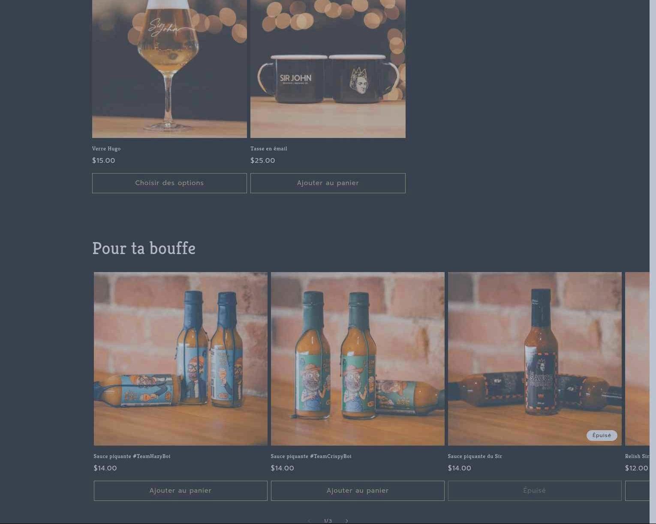
Task: Open the Sauce piquante #TeamCrispyBoi title link
Action: pyautogui.click(x=311, y=456)
